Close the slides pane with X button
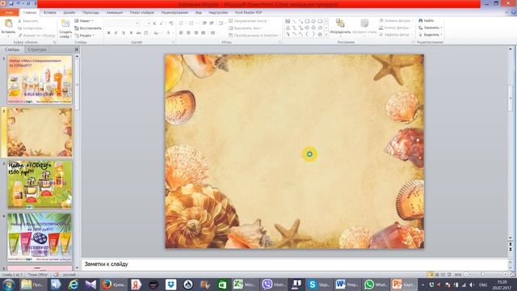517x291 pixels. click(77, 49)
